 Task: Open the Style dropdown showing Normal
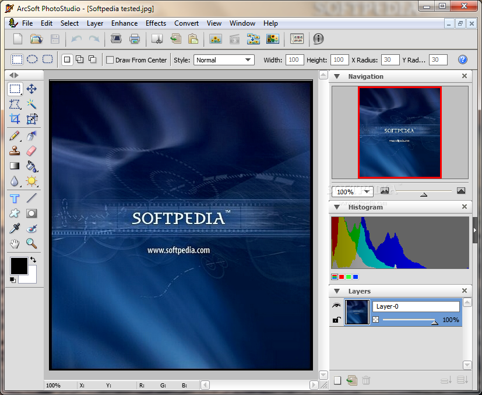pos(224,60)
